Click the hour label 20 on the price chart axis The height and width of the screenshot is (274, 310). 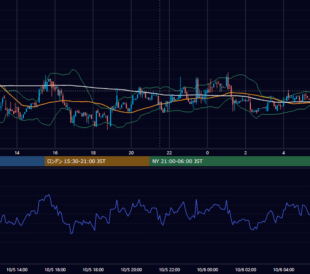[131, 153]
